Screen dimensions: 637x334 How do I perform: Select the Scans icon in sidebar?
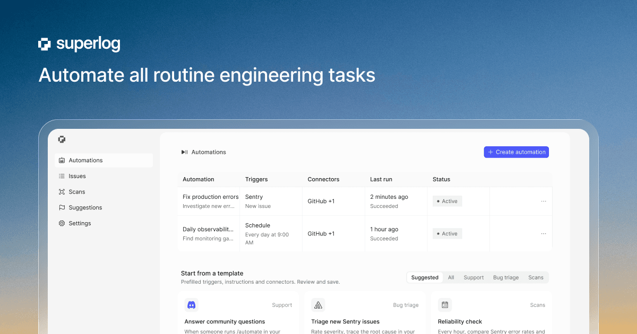(x=62, y=192)
